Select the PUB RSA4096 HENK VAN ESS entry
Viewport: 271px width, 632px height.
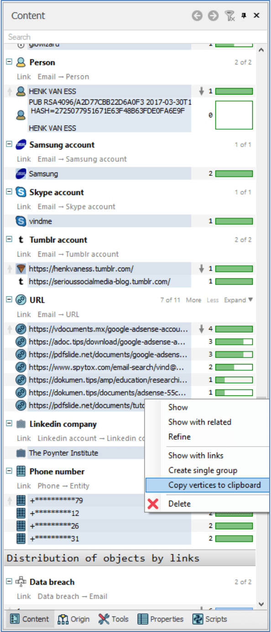tap(109, 115)
